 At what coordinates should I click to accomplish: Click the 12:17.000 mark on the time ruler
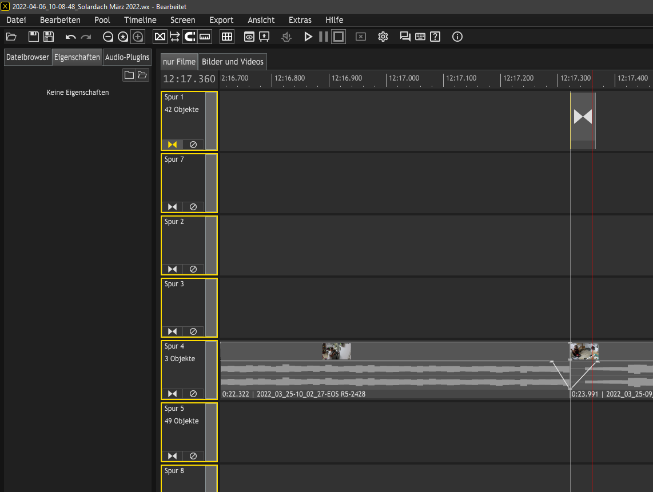pos(404,78)
